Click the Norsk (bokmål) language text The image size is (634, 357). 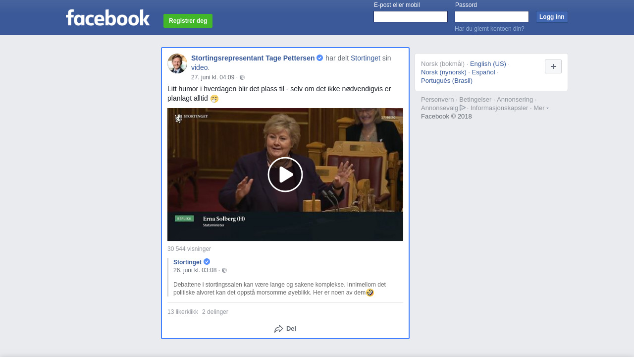pos(443,63)
